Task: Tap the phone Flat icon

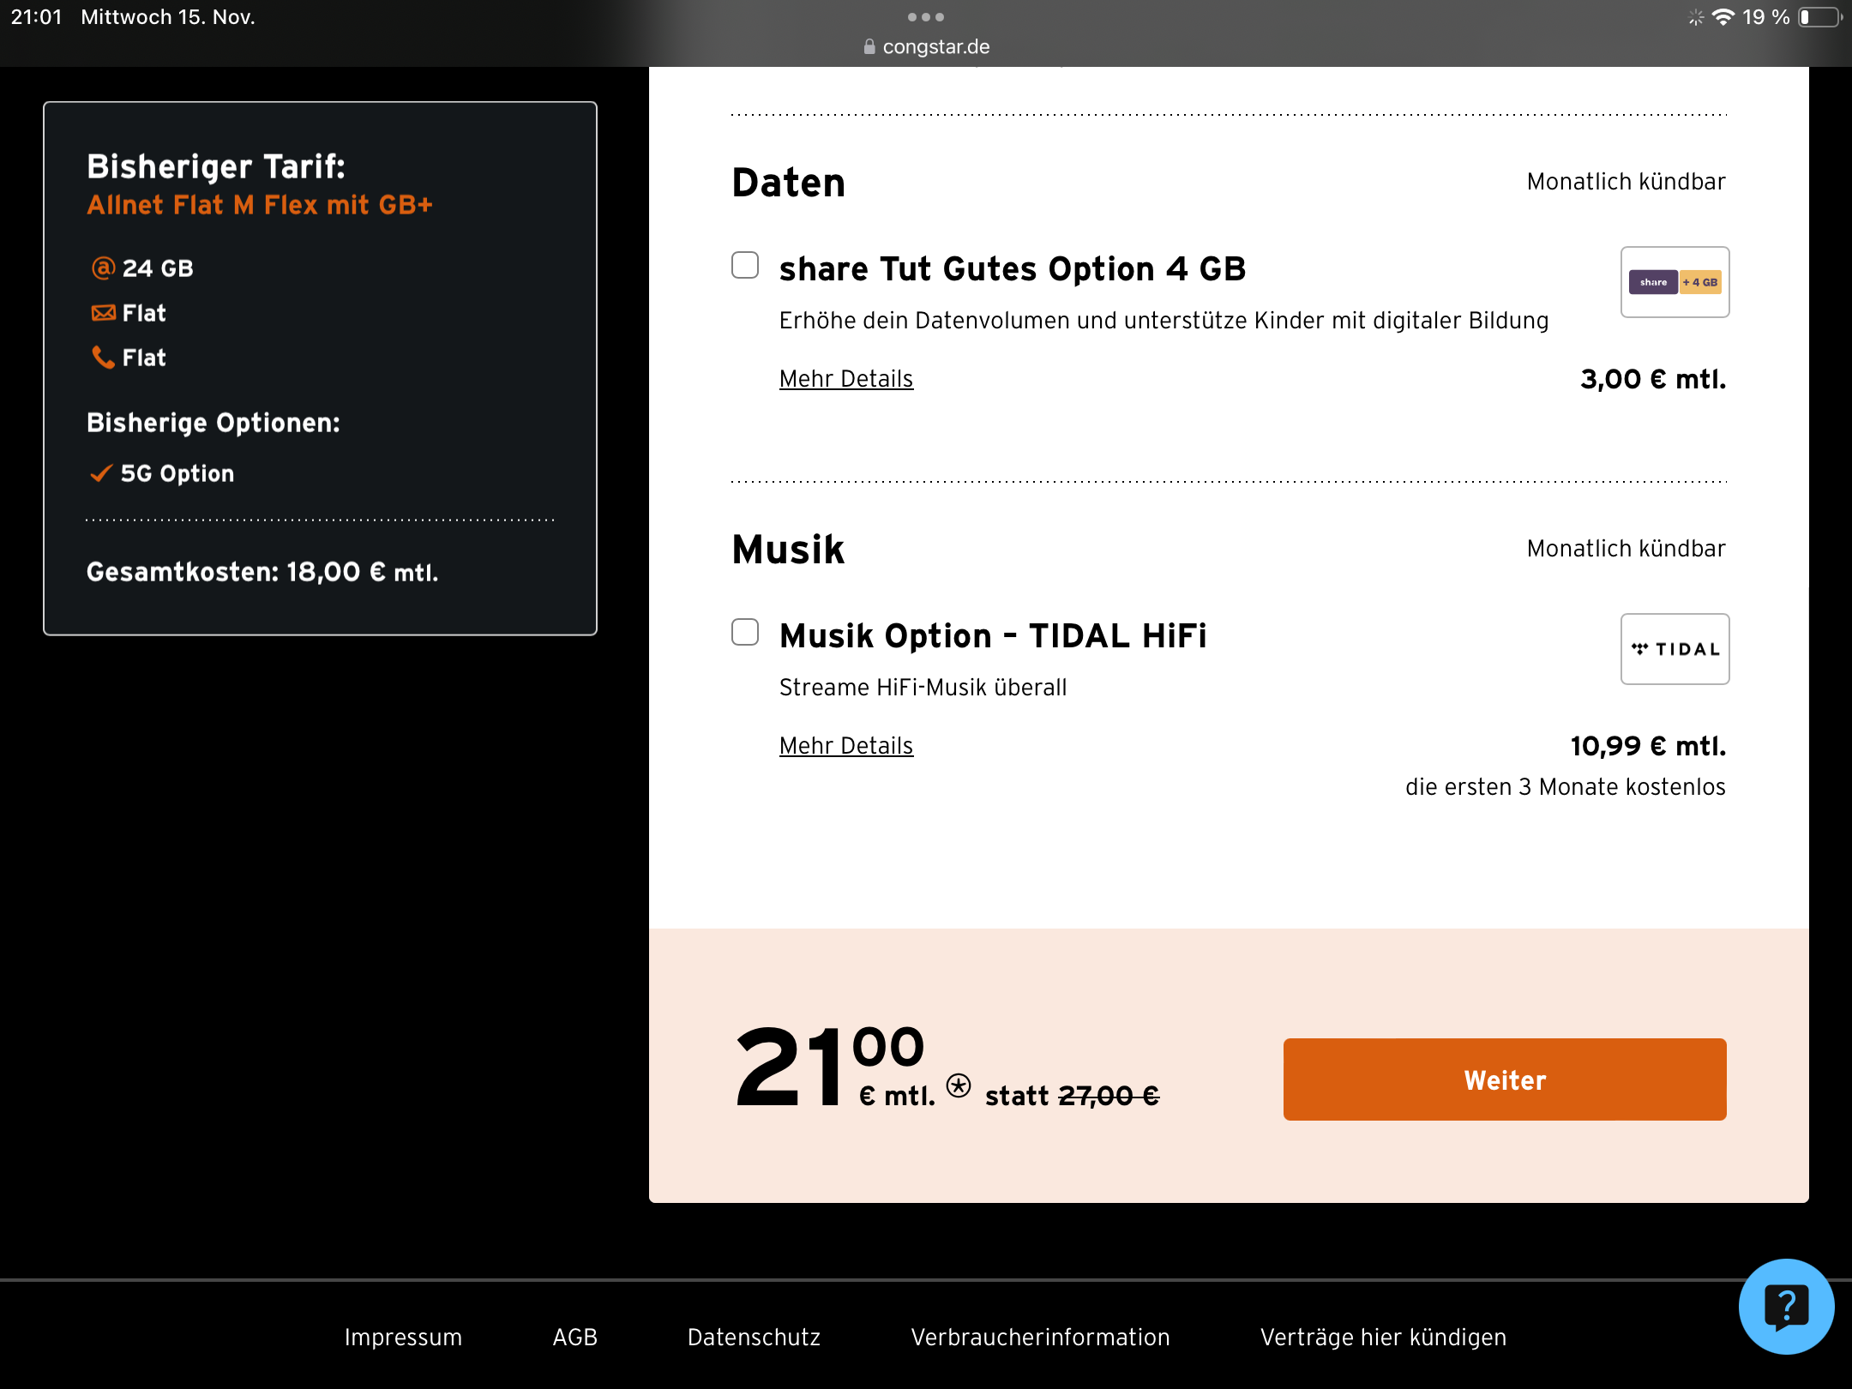Action: (x=103, y=357)
